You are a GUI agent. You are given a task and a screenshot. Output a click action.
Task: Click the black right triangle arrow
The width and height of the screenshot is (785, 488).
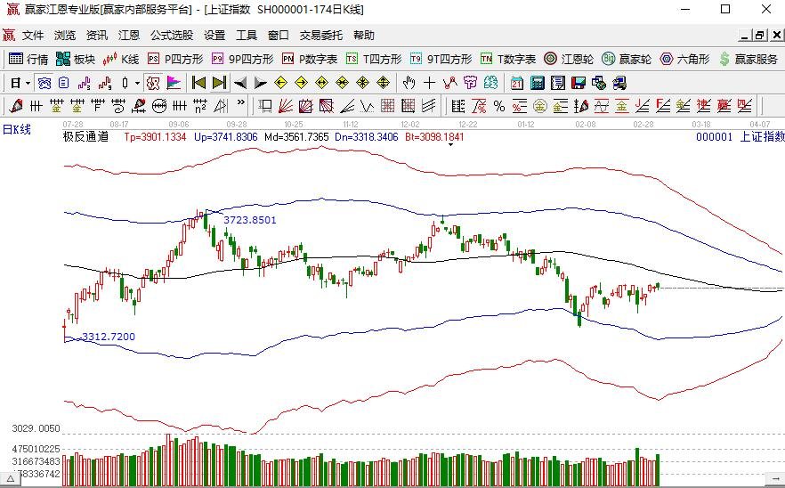[260, 83]
